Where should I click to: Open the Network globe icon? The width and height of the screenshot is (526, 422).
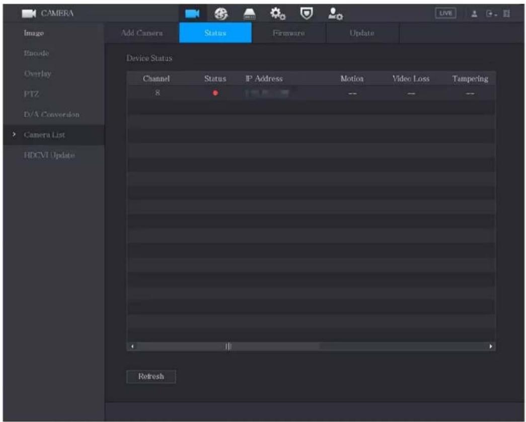[x=221, y=14]
